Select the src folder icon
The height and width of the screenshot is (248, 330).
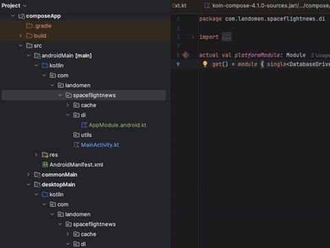[29, 45]
